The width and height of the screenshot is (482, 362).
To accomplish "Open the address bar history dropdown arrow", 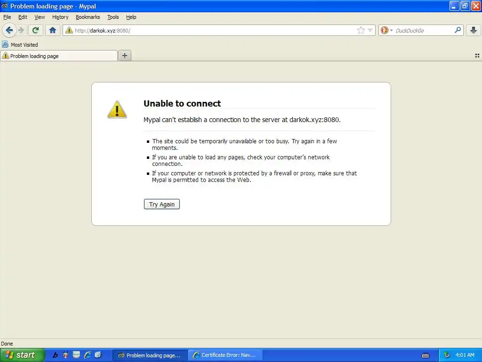I will (x=370, y=30).
